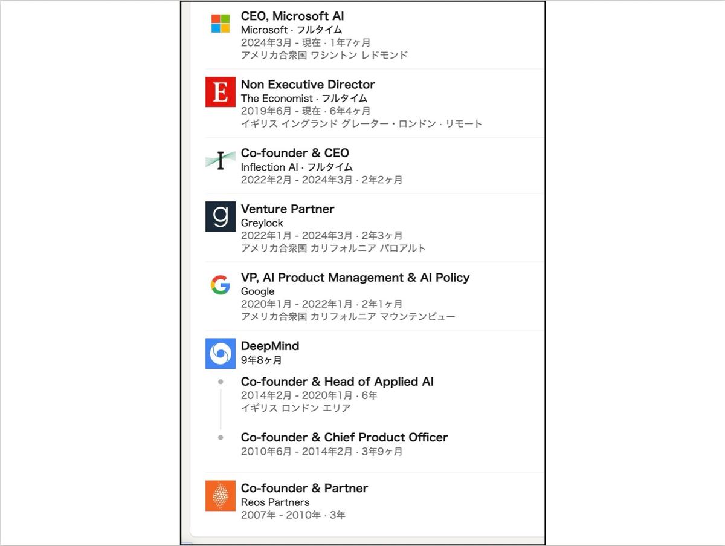Image resolution: width=725 pixels, height=546 pixels.
Task: Open the CEO, Microsoft AI title
Action: point(292,16)
